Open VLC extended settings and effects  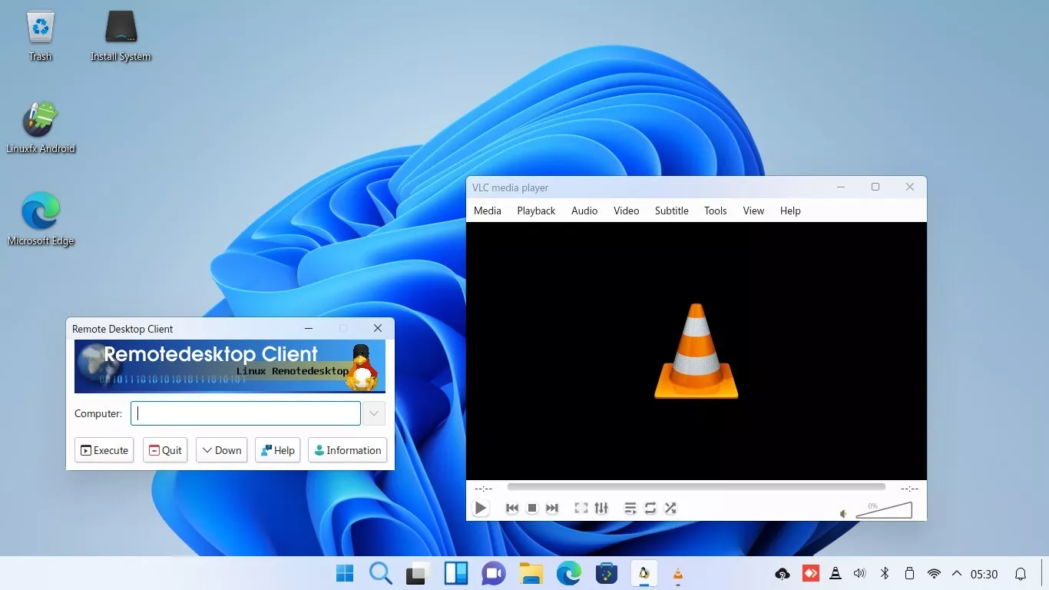point(601,508)
